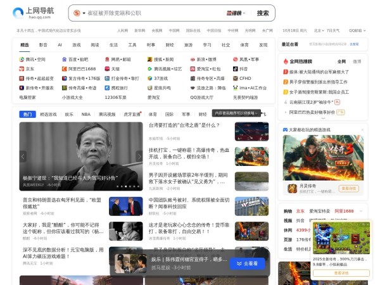Open the 凤凰•军事 site icon
Image resolution: width=380 pixels, height=285 pixels.
click(235, 60)
